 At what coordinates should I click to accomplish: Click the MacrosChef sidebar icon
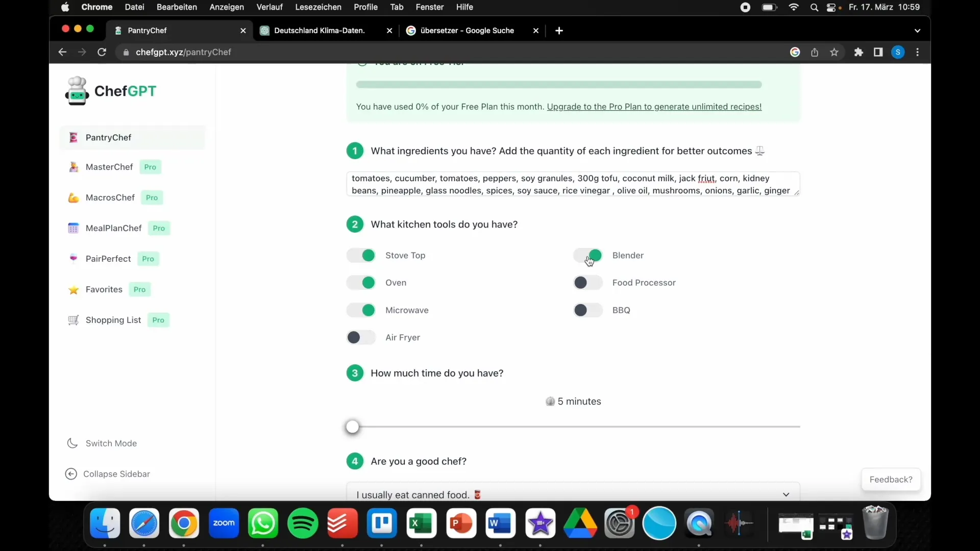pos(72,197)
